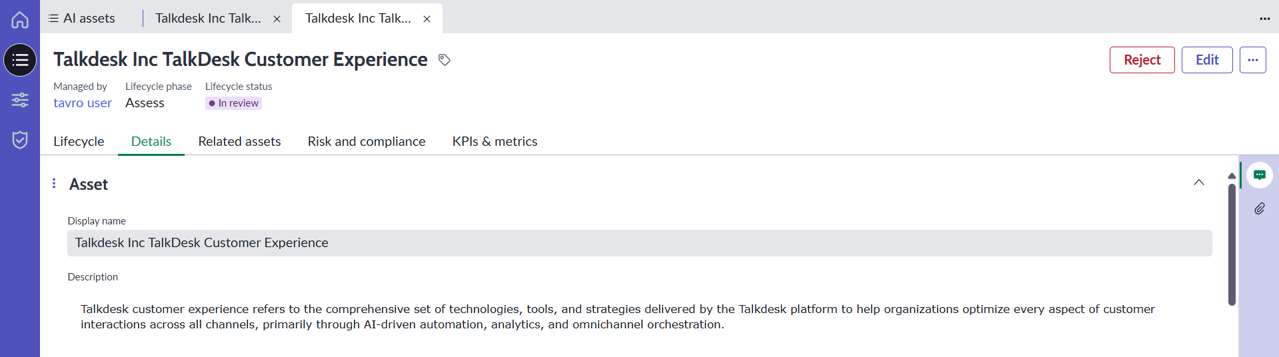Switch to the Risk and compliance tab
The height and width of the screenshot is (357, 1279).
click(366, 141)
